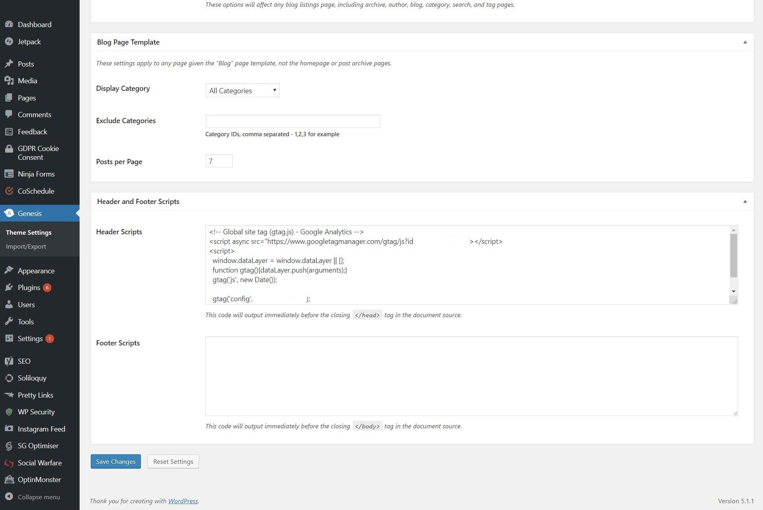Click the Yoast SEO icon
This screenshot has height=510, width=763.
point(9,361)
